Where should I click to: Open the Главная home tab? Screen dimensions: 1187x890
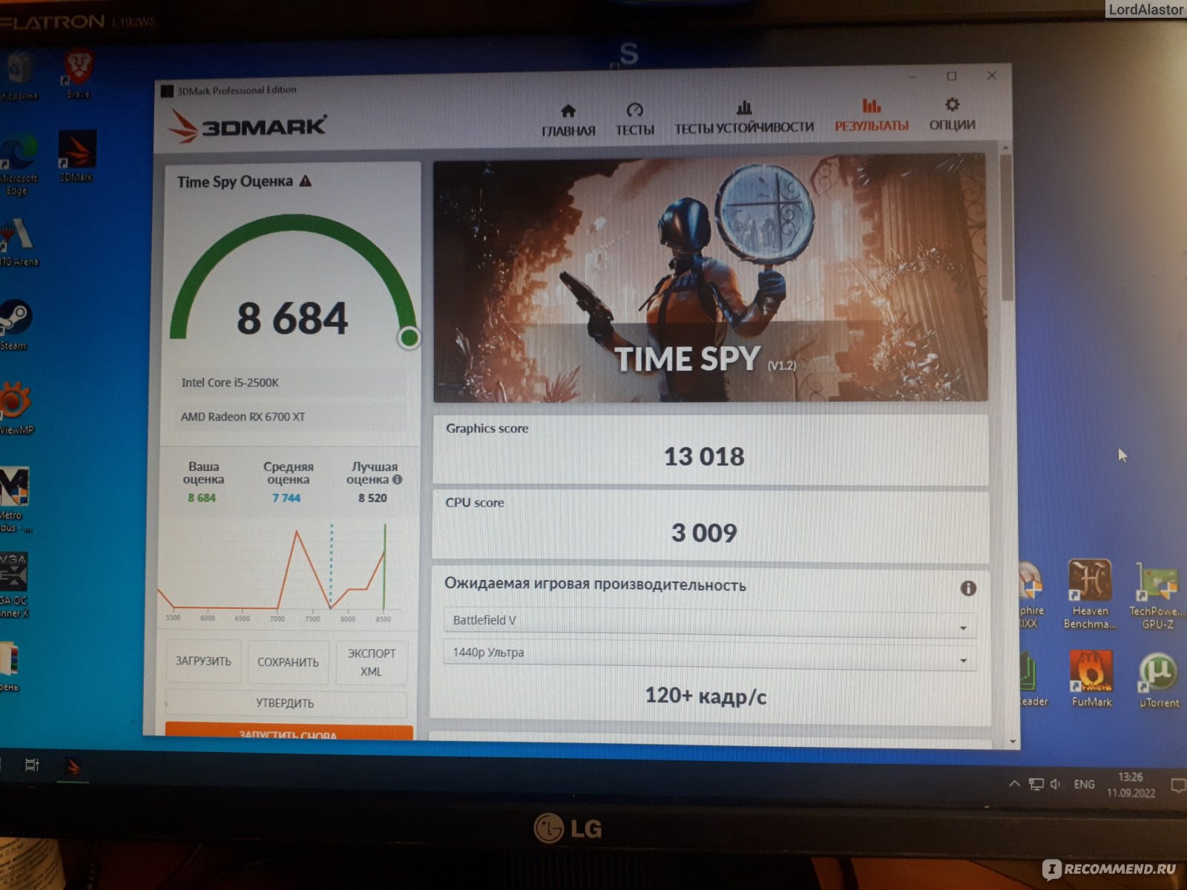(x=568, y=121)
